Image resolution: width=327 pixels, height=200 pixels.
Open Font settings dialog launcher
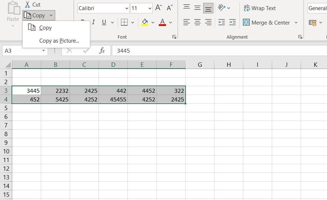(174, 37)
